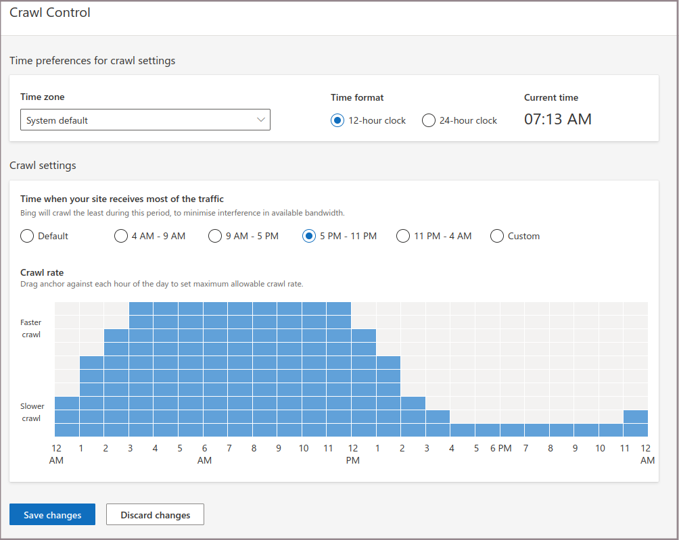Click the empty top grid cell above 8 PM
The image size is (679, 540).
pyautogui.click(x=561, y=308)
